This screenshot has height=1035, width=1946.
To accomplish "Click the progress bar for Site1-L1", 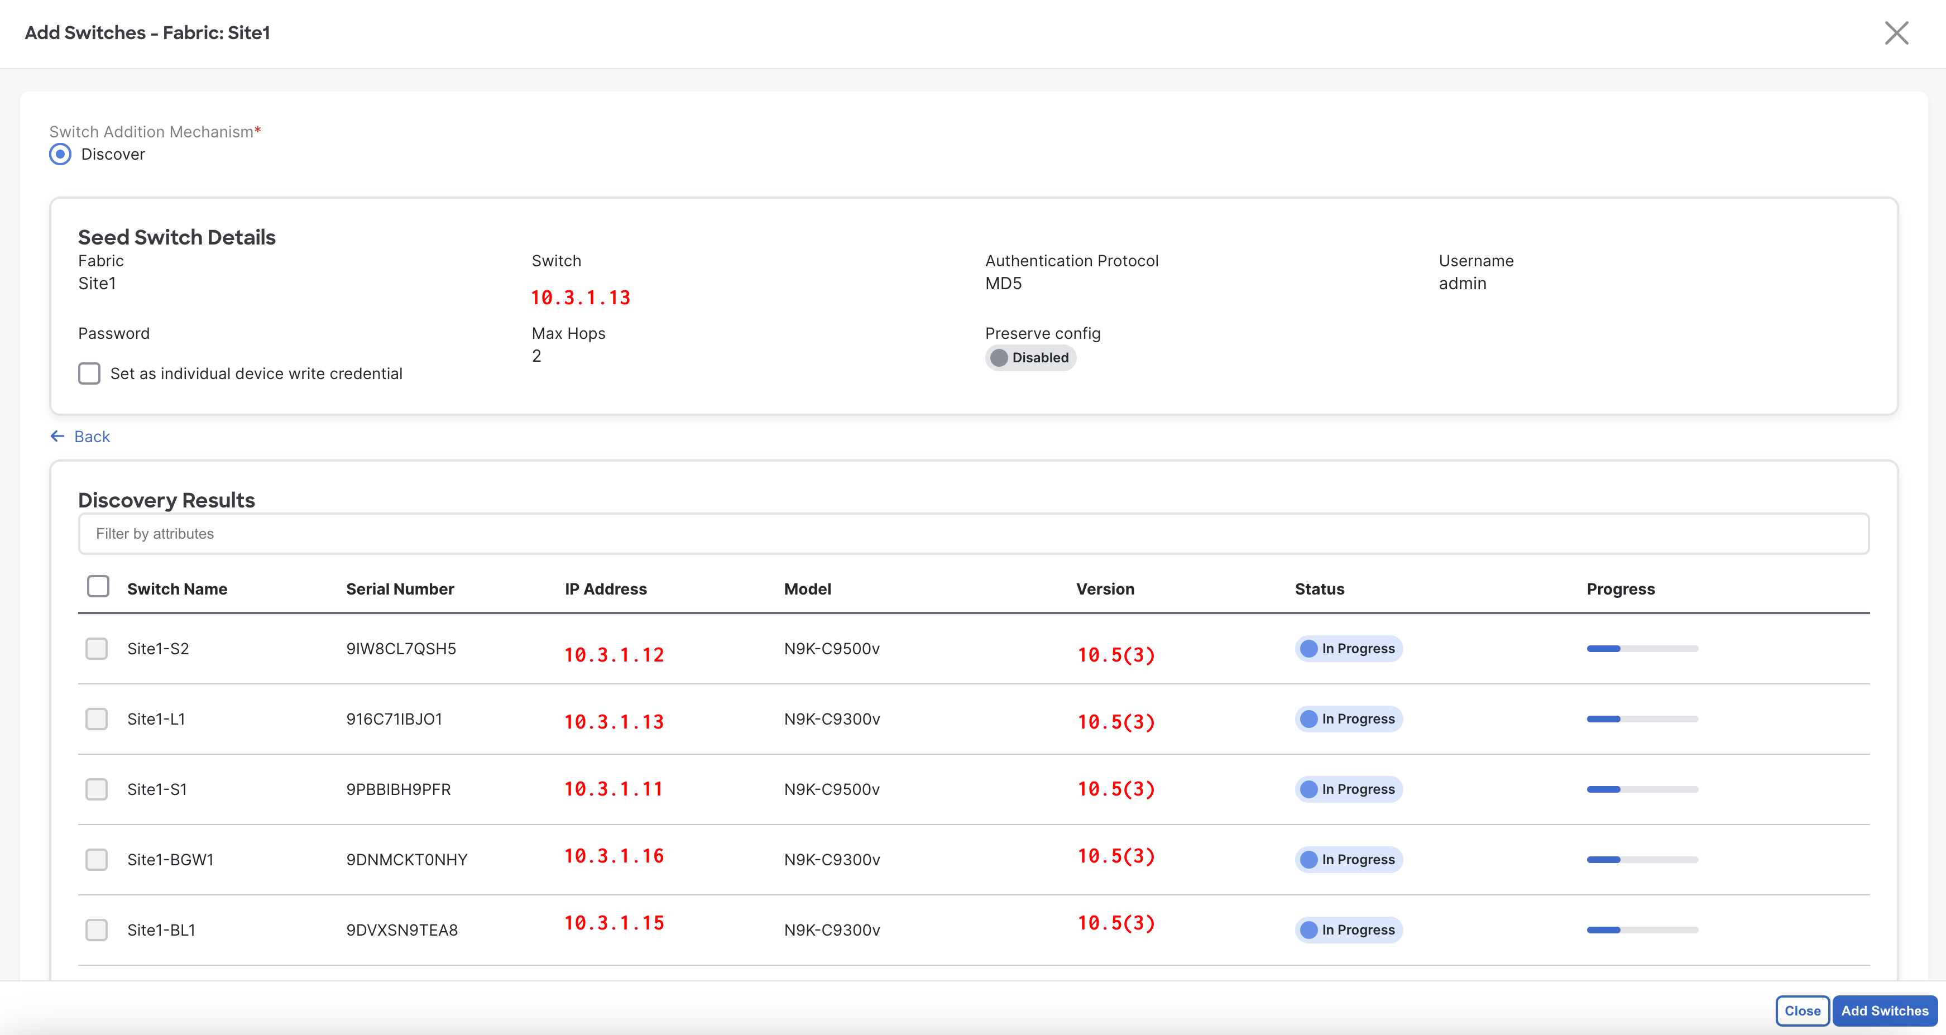I will point(1642,718).
